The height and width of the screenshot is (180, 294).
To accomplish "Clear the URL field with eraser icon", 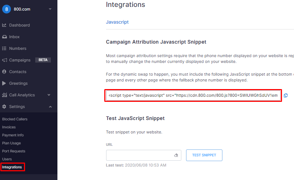I will pyautogui.click(x=176, y=155).
